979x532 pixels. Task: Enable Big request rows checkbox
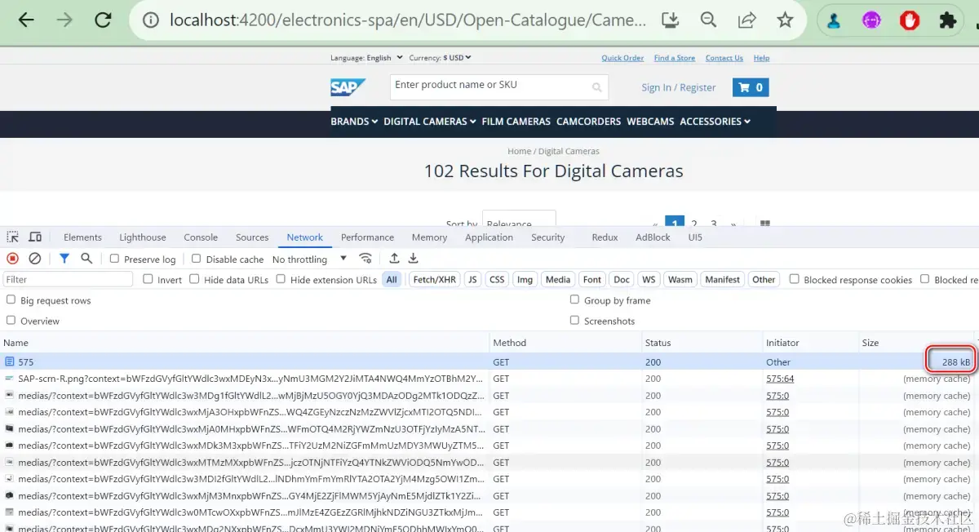(11, 300)
